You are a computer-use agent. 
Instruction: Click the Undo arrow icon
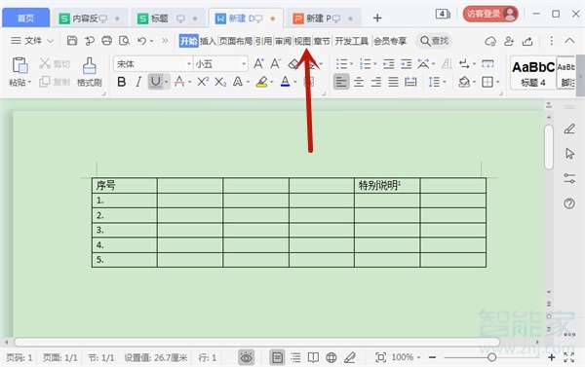pos(141,41)
